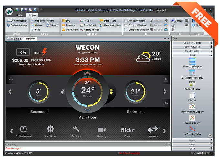Click the Network arrows icon
This screenshot has width=220, height=159.
(153, 129)
